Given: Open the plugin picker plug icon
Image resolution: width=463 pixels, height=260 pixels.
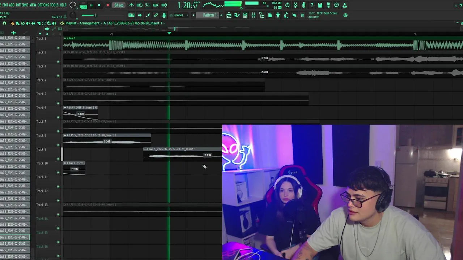Looking at the screenshot, I should pos(278,15).
